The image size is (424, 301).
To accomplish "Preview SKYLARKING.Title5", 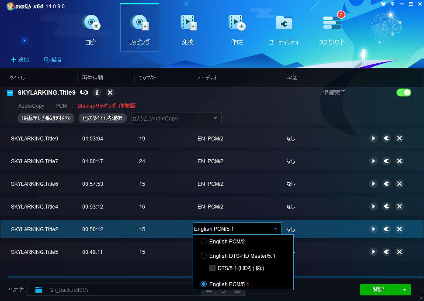I will 373,252.
